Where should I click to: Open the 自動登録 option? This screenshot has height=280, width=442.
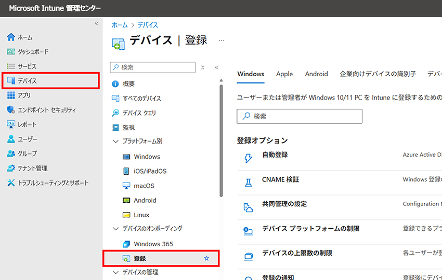[275, 155]
